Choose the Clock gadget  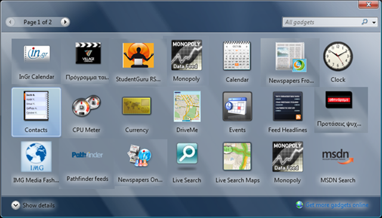click(x=338, y=62)
